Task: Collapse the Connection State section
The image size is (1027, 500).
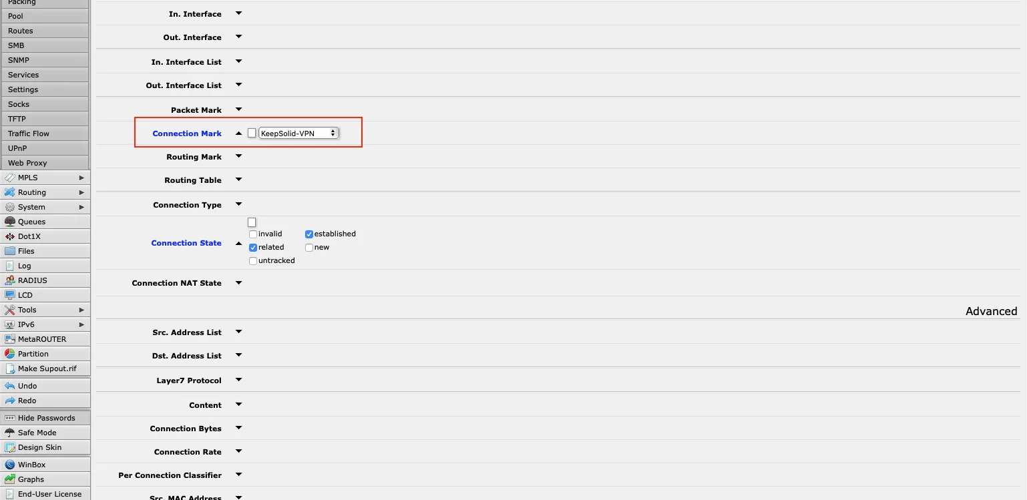Action: (238, 243)
